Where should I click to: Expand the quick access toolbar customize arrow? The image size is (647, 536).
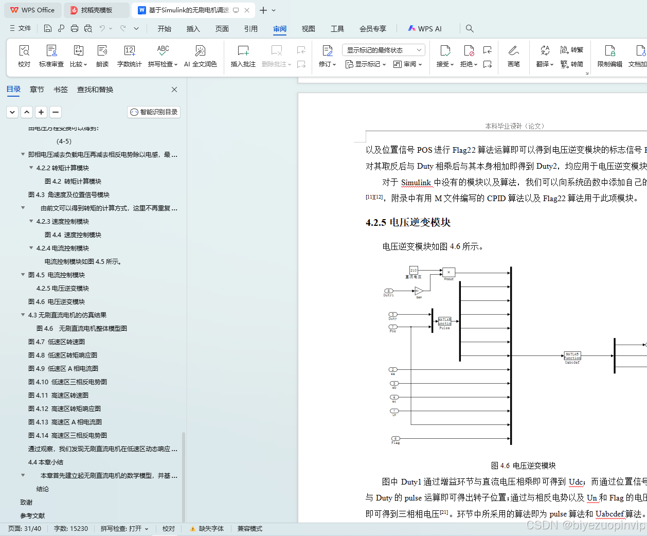(x=136, y=28)
